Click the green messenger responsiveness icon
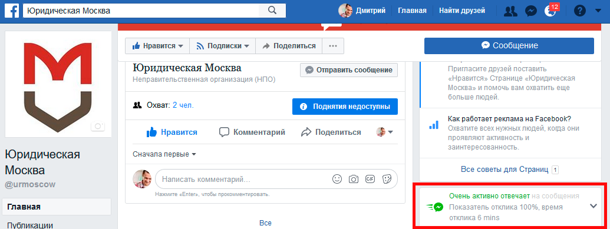 point(434,207)
